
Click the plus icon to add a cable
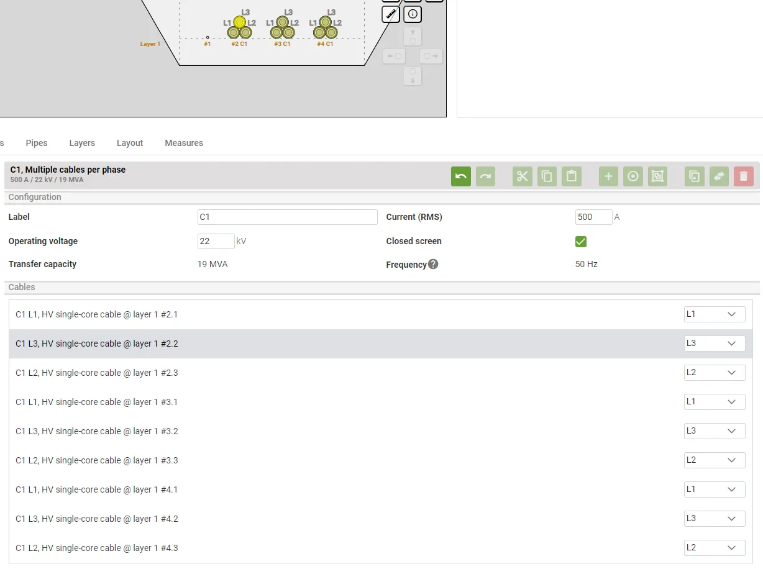[x=608, y=176]
